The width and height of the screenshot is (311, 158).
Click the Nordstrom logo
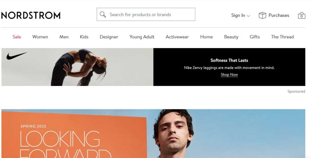[x=31, y=15]
